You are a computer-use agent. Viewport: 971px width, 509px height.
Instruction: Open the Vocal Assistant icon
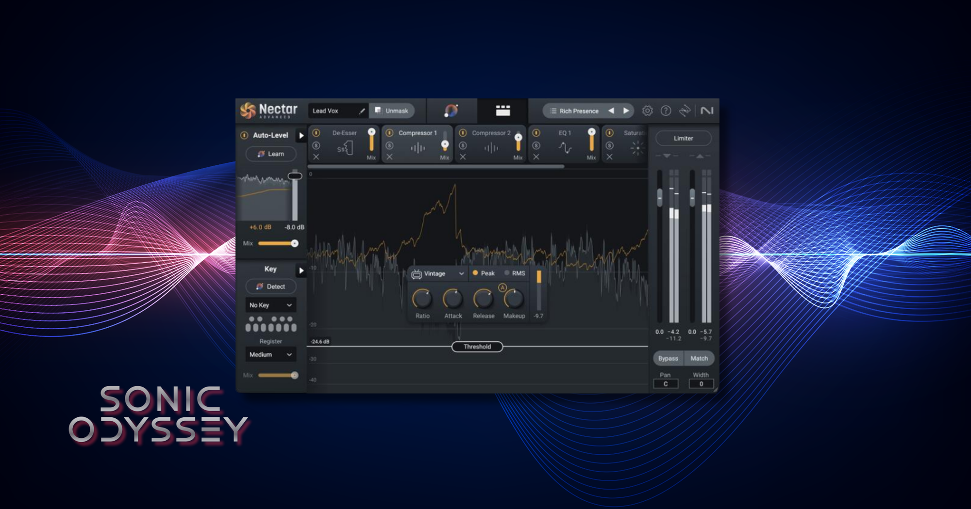(451, 111)
